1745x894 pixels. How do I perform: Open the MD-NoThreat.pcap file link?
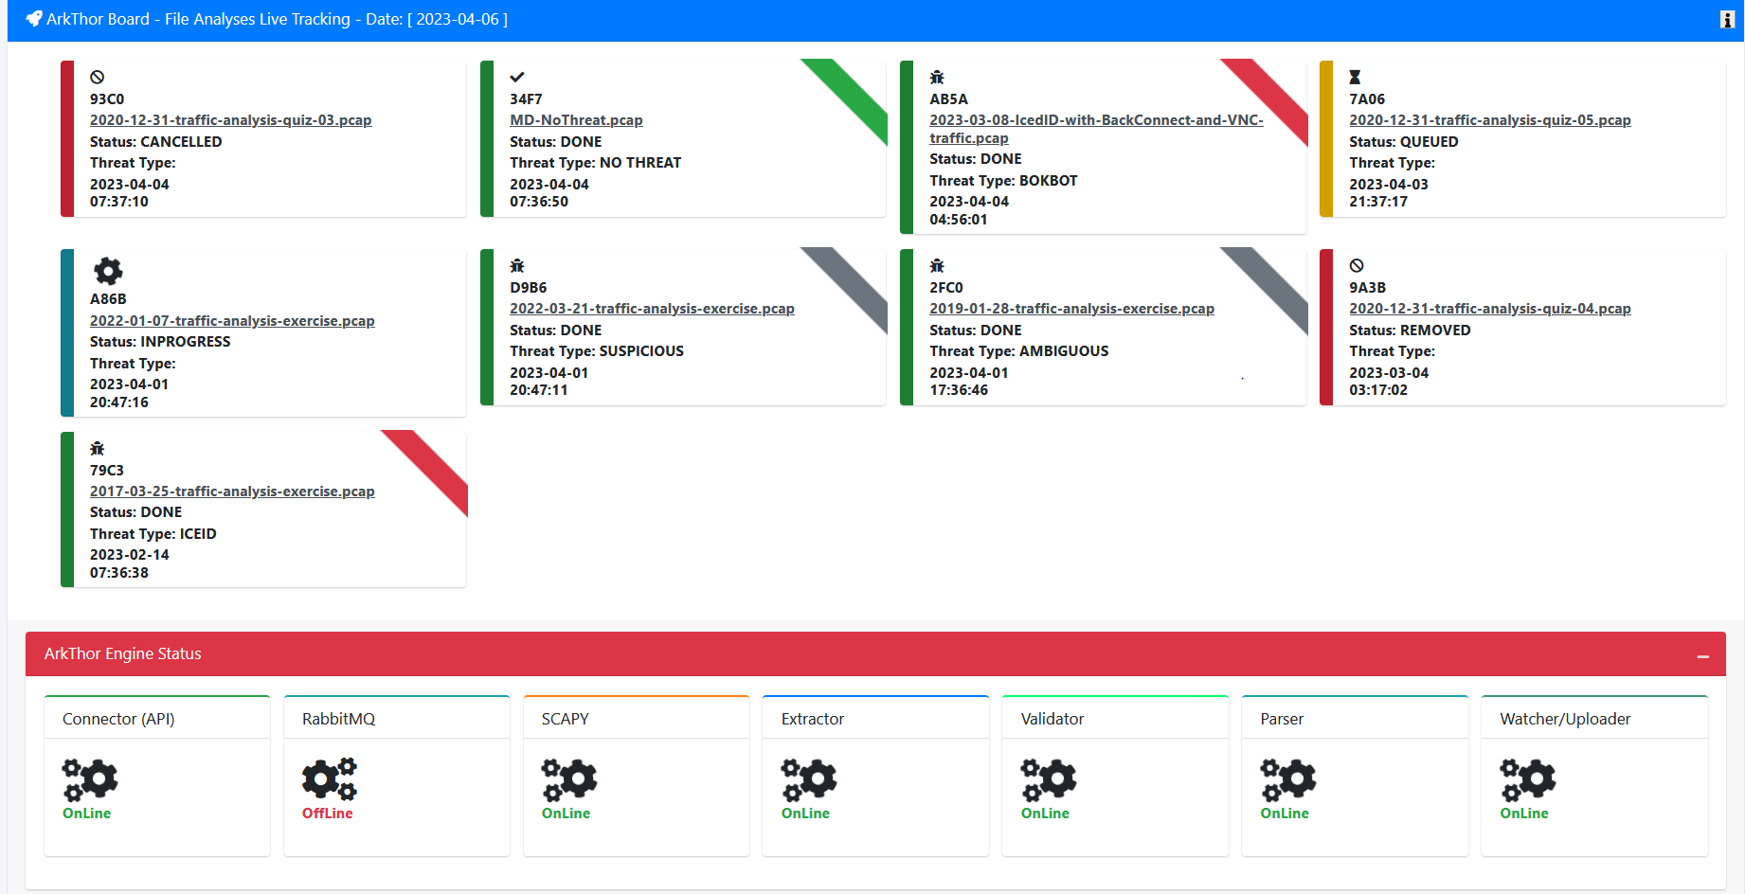[x=576, y=119]
